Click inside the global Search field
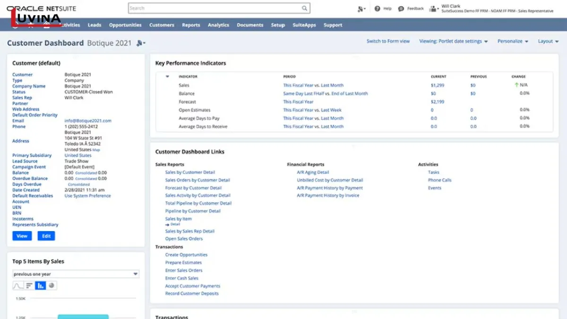This screenshot has width=567, height=319. 215,8
